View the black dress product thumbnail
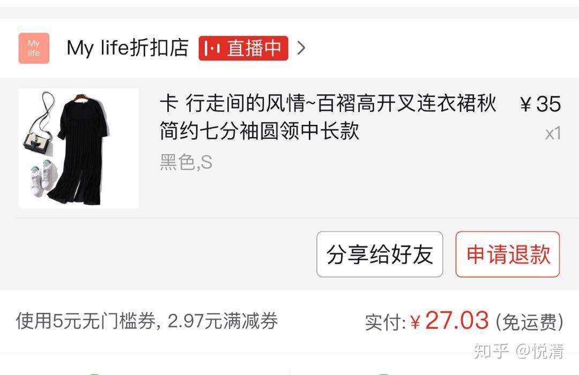 coord(79,148)
